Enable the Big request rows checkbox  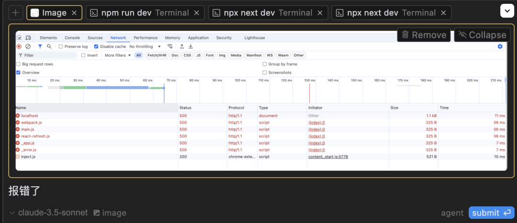(x=19, y=64)
